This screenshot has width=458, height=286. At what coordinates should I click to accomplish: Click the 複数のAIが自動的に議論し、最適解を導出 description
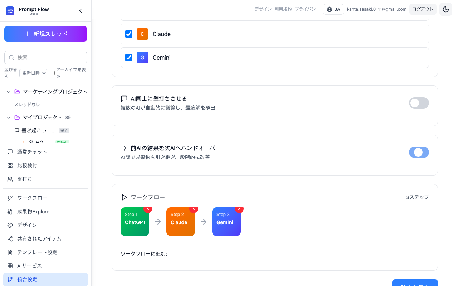coord(168,108)
